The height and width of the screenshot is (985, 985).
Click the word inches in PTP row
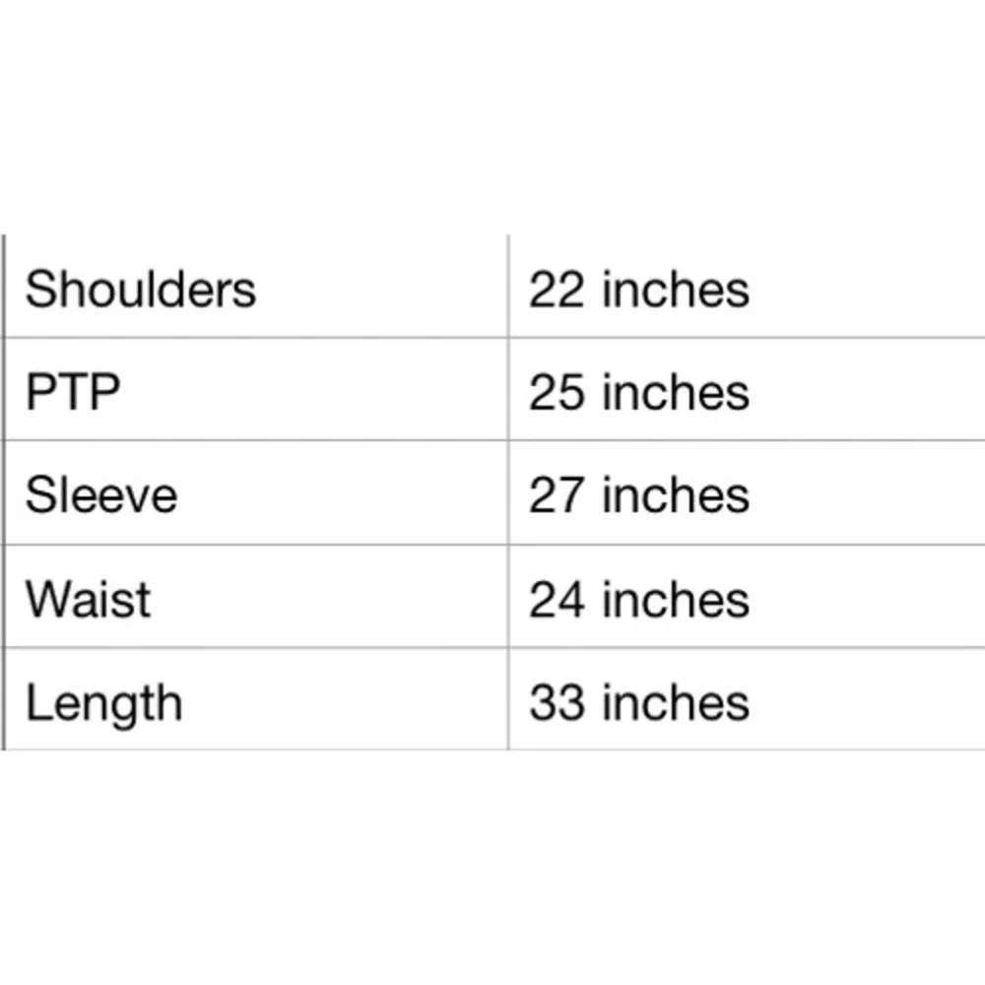(676, 392)
